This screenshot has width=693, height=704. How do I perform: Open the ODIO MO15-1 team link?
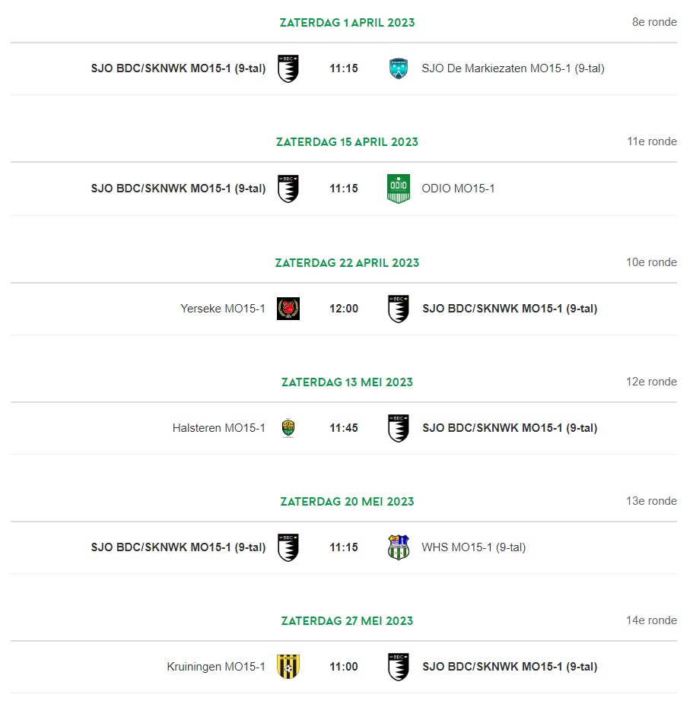coord(458,189)
